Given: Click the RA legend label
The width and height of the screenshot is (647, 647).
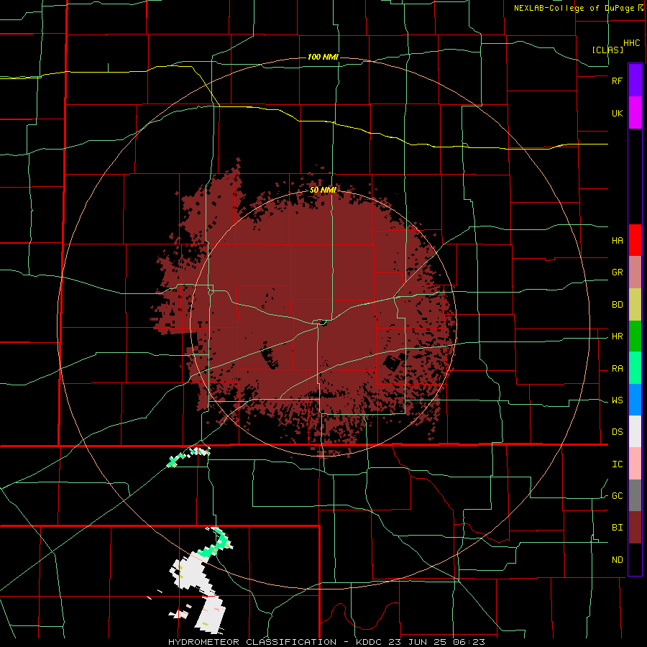Looking at the screenshot, I should tap(617, 369).
